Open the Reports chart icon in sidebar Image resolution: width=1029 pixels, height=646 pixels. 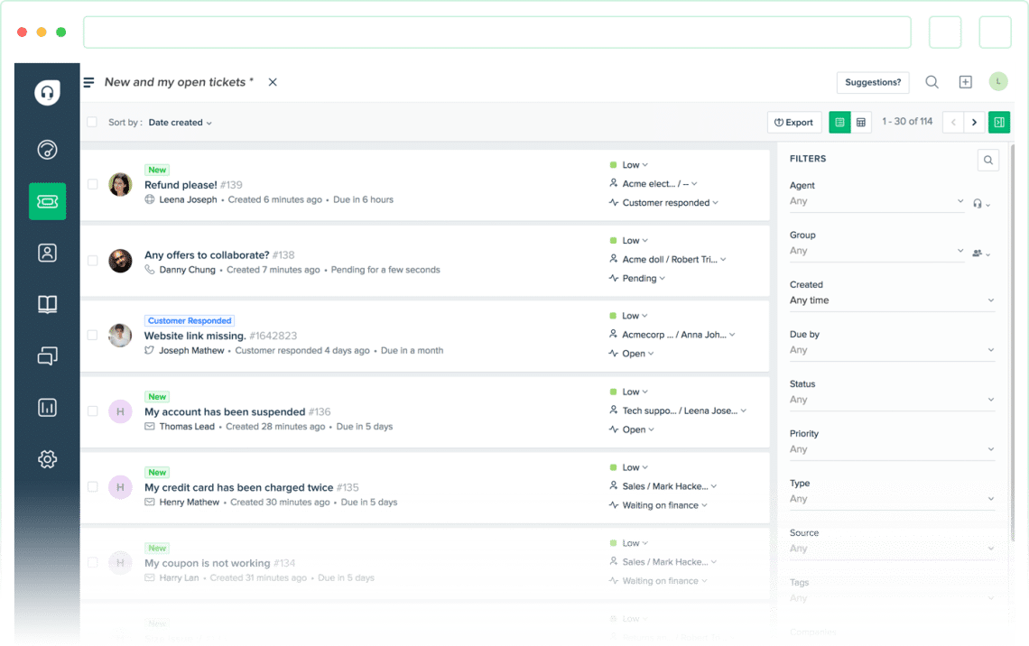click(47, 408)
